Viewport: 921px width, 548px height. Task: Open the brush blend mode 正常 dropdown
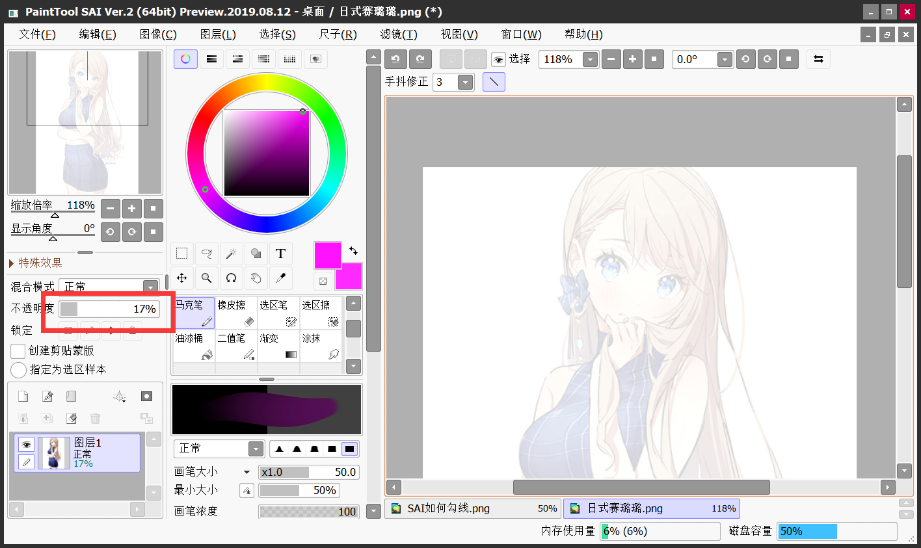tap(256, 449)
